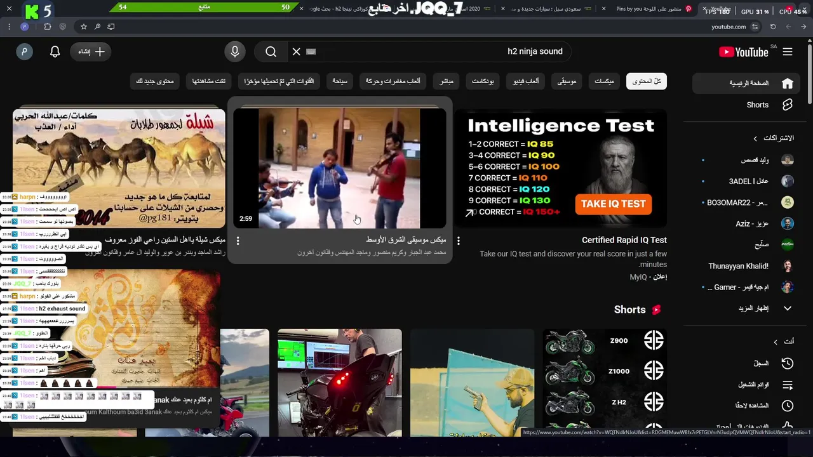Image resolution: width=813 pixels, height=457 pixels.
Task: Select the 'سباحة' filter chip
Action: 340,81
